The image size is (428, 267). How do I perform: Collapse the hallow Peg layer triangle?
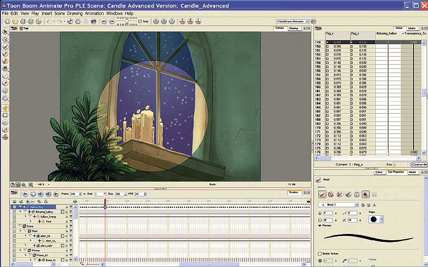coord(20,207)
